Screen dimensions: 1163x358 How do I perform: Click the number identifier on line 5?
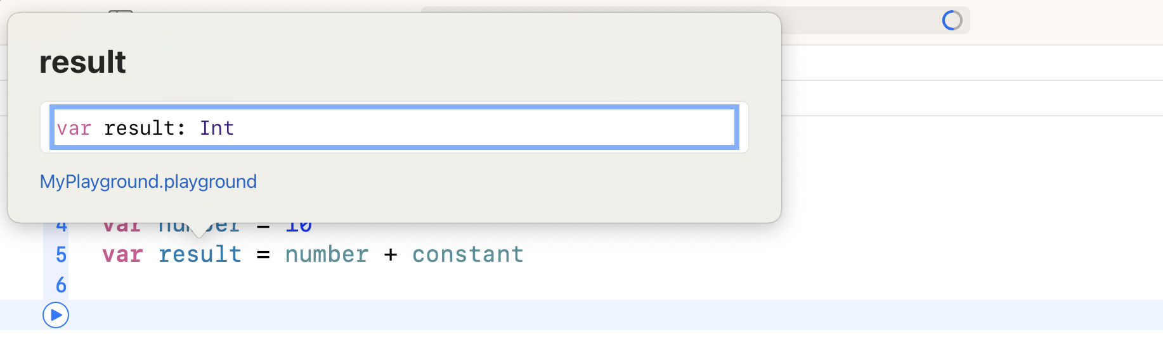pyautogui.click(x=327, y=254)
